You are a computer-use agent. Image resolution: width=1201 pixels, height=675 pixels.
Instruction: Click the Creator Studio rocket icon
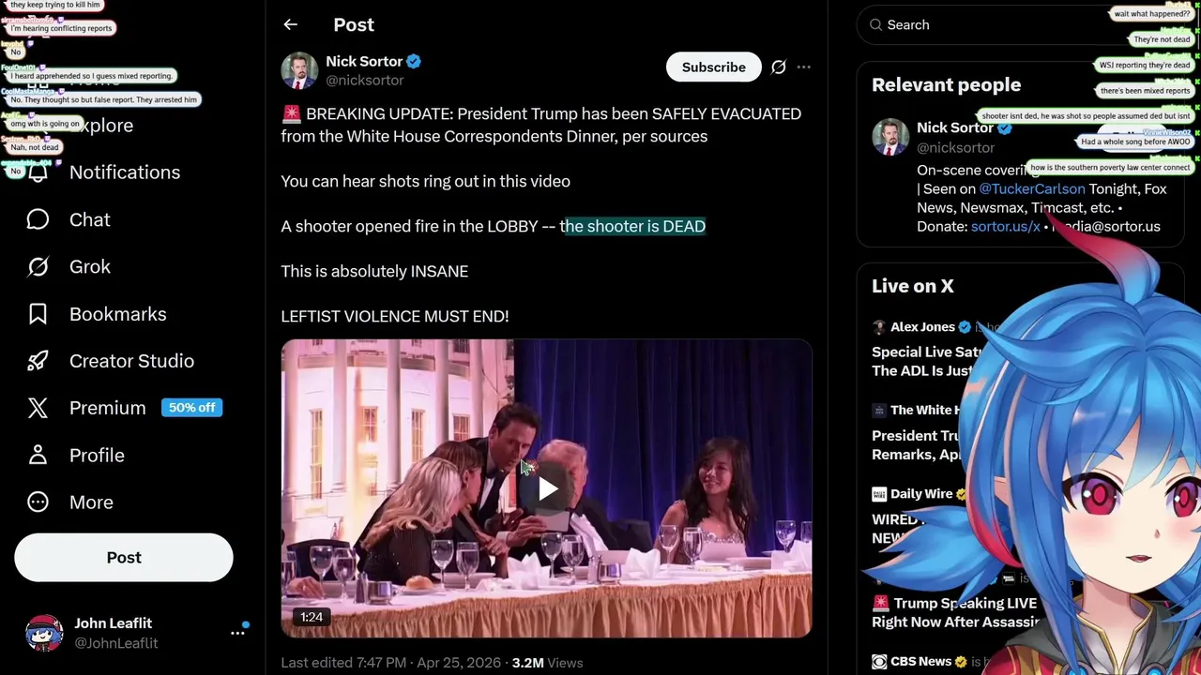tap(38, 361)
